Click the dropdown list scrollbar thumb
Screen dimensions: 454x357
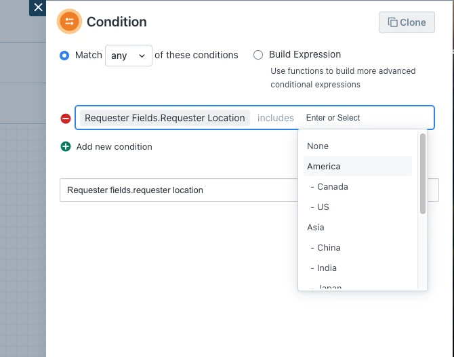tap(423, 173)
